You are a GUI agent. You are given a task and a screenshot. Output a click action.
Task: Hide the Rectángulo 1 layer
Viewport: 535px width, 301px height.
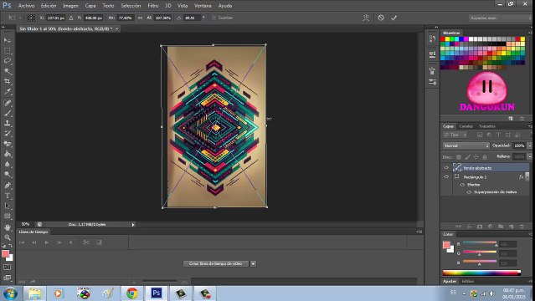coord(446,177)
